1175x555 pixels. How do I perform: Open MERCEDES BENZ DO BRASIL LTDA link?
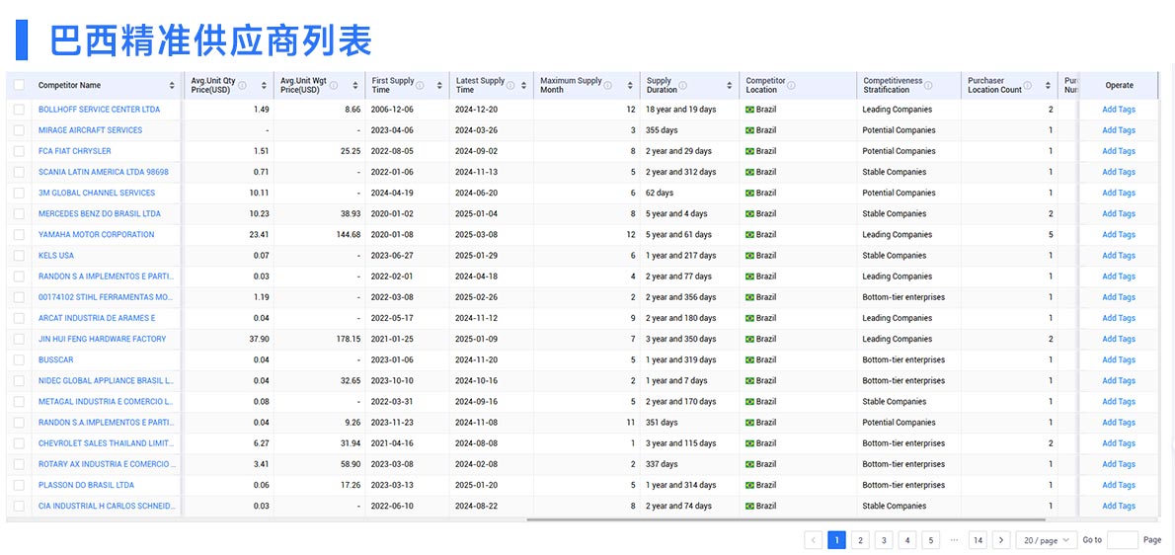click(x=100, y=213)
